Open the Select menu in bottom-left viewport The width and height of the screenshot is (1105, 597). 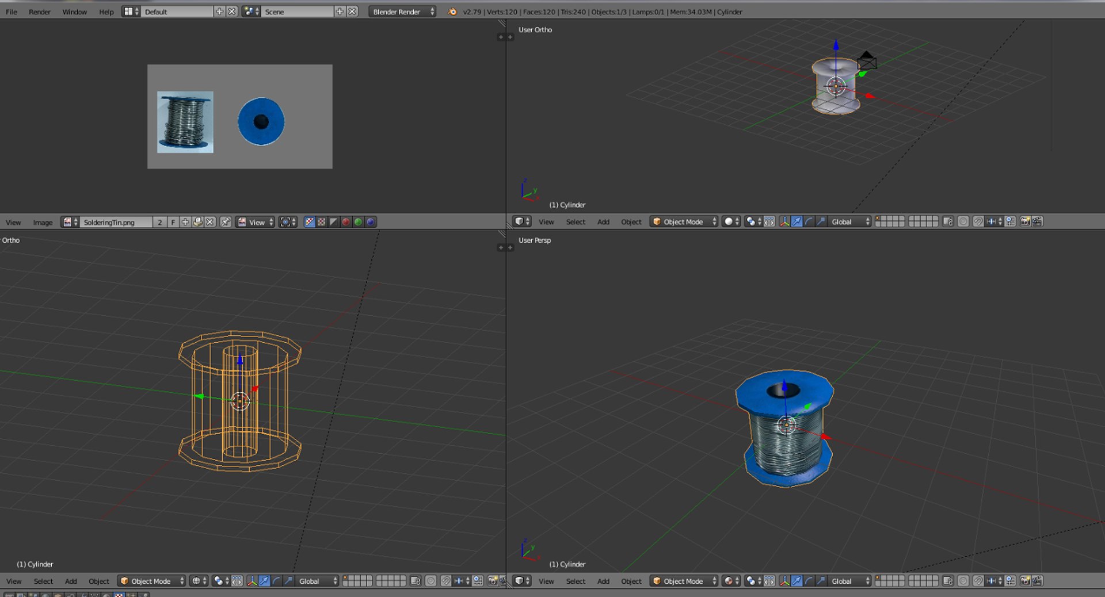[x=43, y=581]
